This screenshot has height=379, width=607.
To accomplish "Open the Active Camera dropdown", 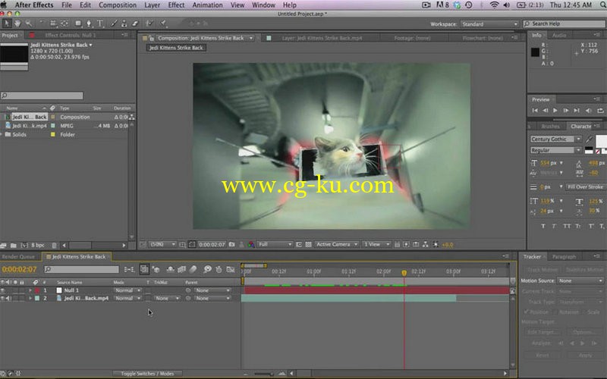I will coord(336,244).
